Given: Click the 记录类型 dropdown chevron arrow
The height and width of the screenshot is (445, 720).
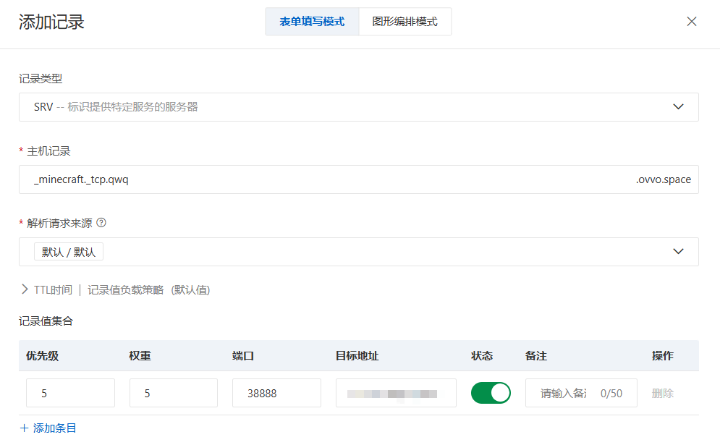Looking at the screenshot, I should pyautogui.click(x=678, y=107).
